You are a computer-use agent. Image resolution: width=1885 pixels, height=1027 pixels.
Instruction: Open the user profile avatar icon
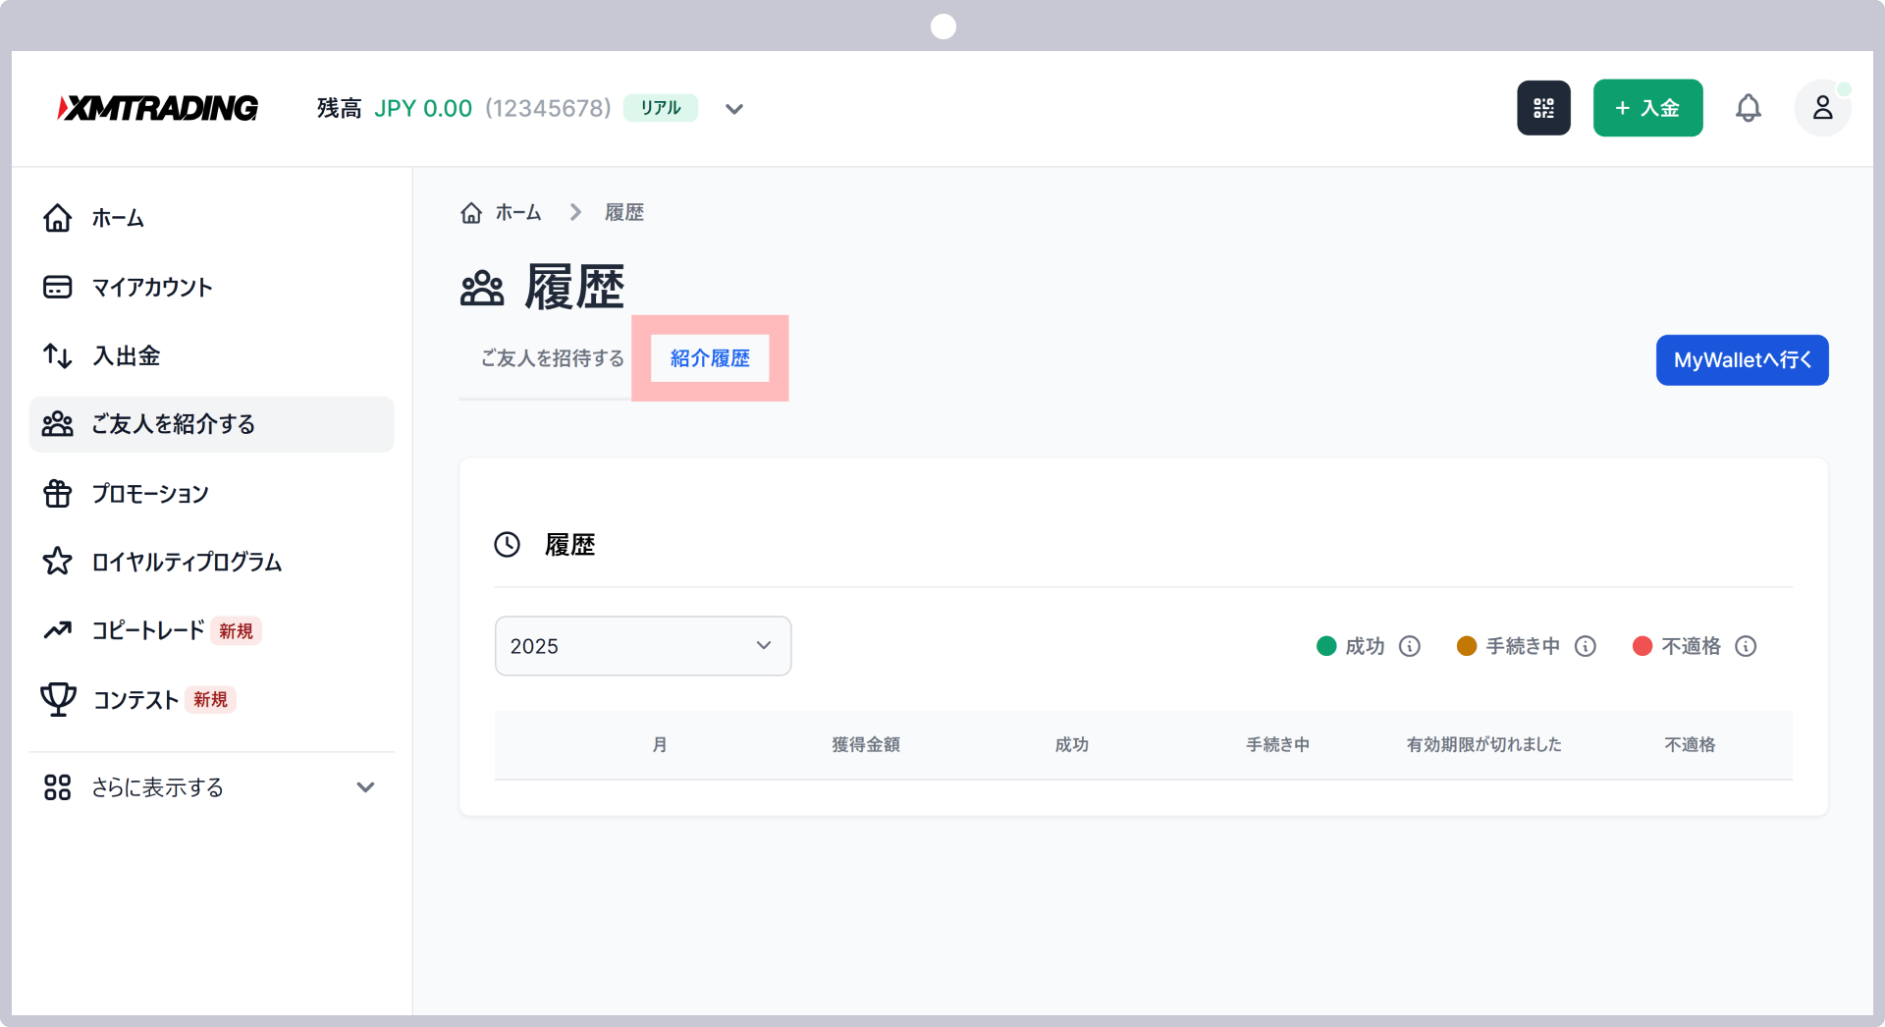1822,108
